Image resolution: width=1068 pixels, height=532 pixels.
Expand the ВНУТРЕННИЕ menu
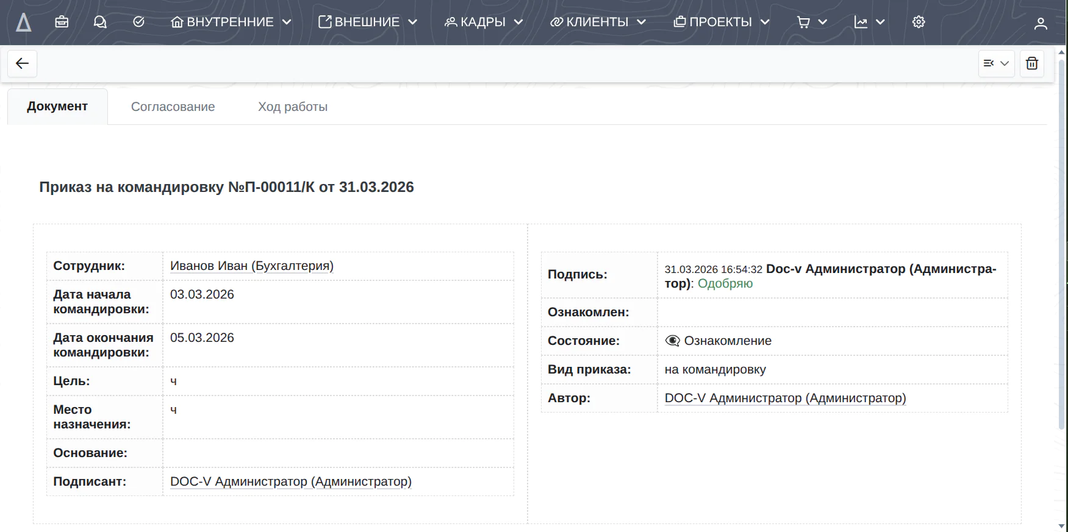tap(231, 22)
